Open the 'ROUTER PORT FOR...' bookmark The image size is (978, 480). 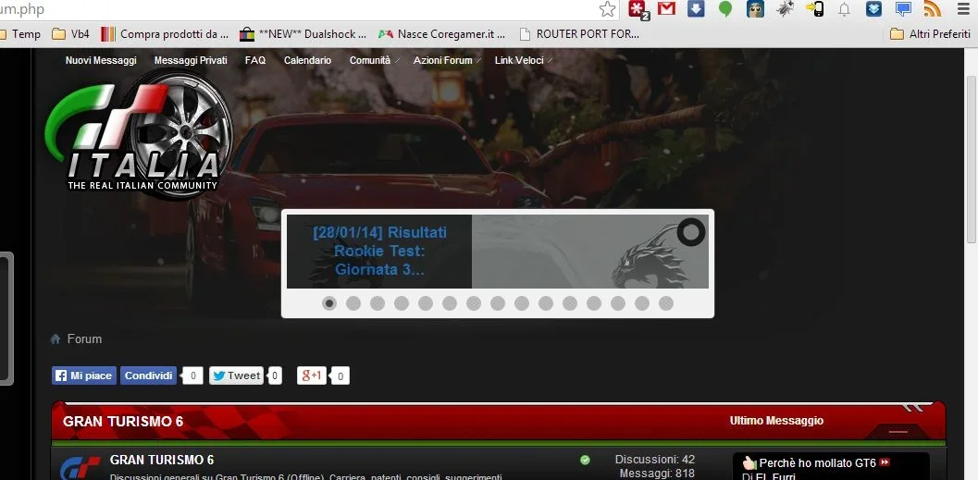click(x=579, y=34)
